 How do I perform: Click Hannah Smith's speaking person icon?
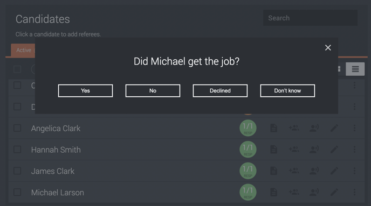point(314,150)
